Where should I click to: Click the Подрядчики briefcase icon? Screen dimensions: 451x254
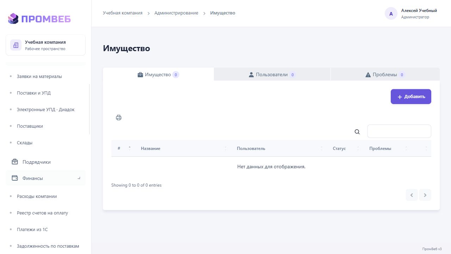[15, 162]
